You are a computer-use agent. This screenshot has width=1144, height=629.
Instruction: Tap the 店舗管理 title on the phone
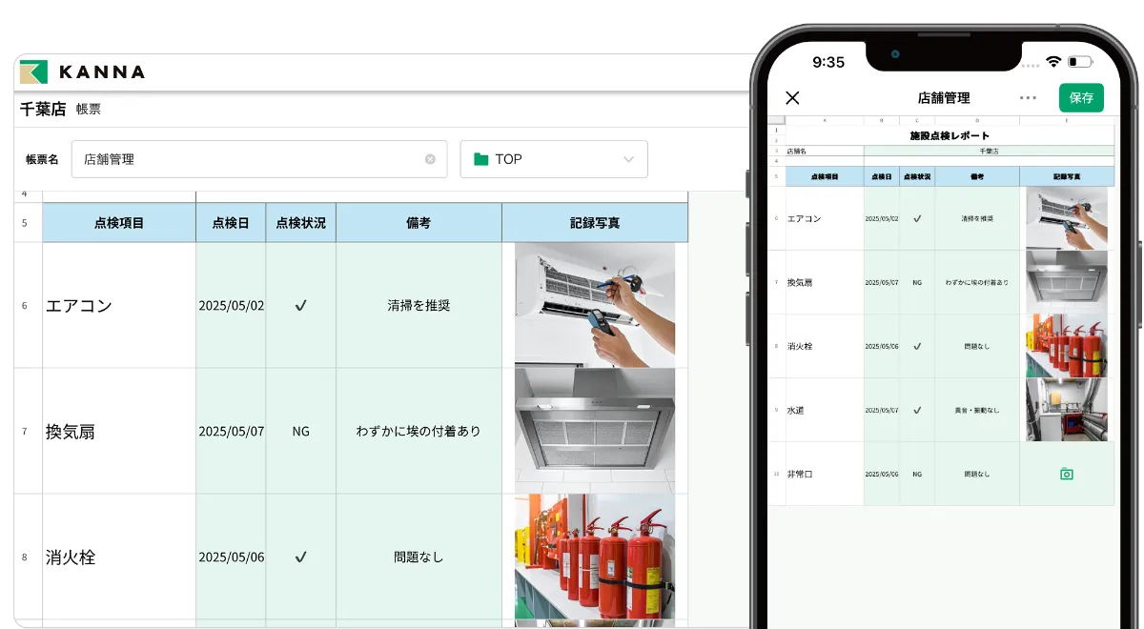tap(944, 97)
